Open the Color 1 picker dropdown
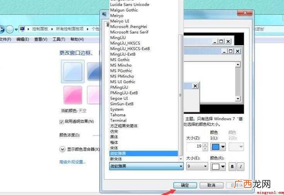 (218, 147)
